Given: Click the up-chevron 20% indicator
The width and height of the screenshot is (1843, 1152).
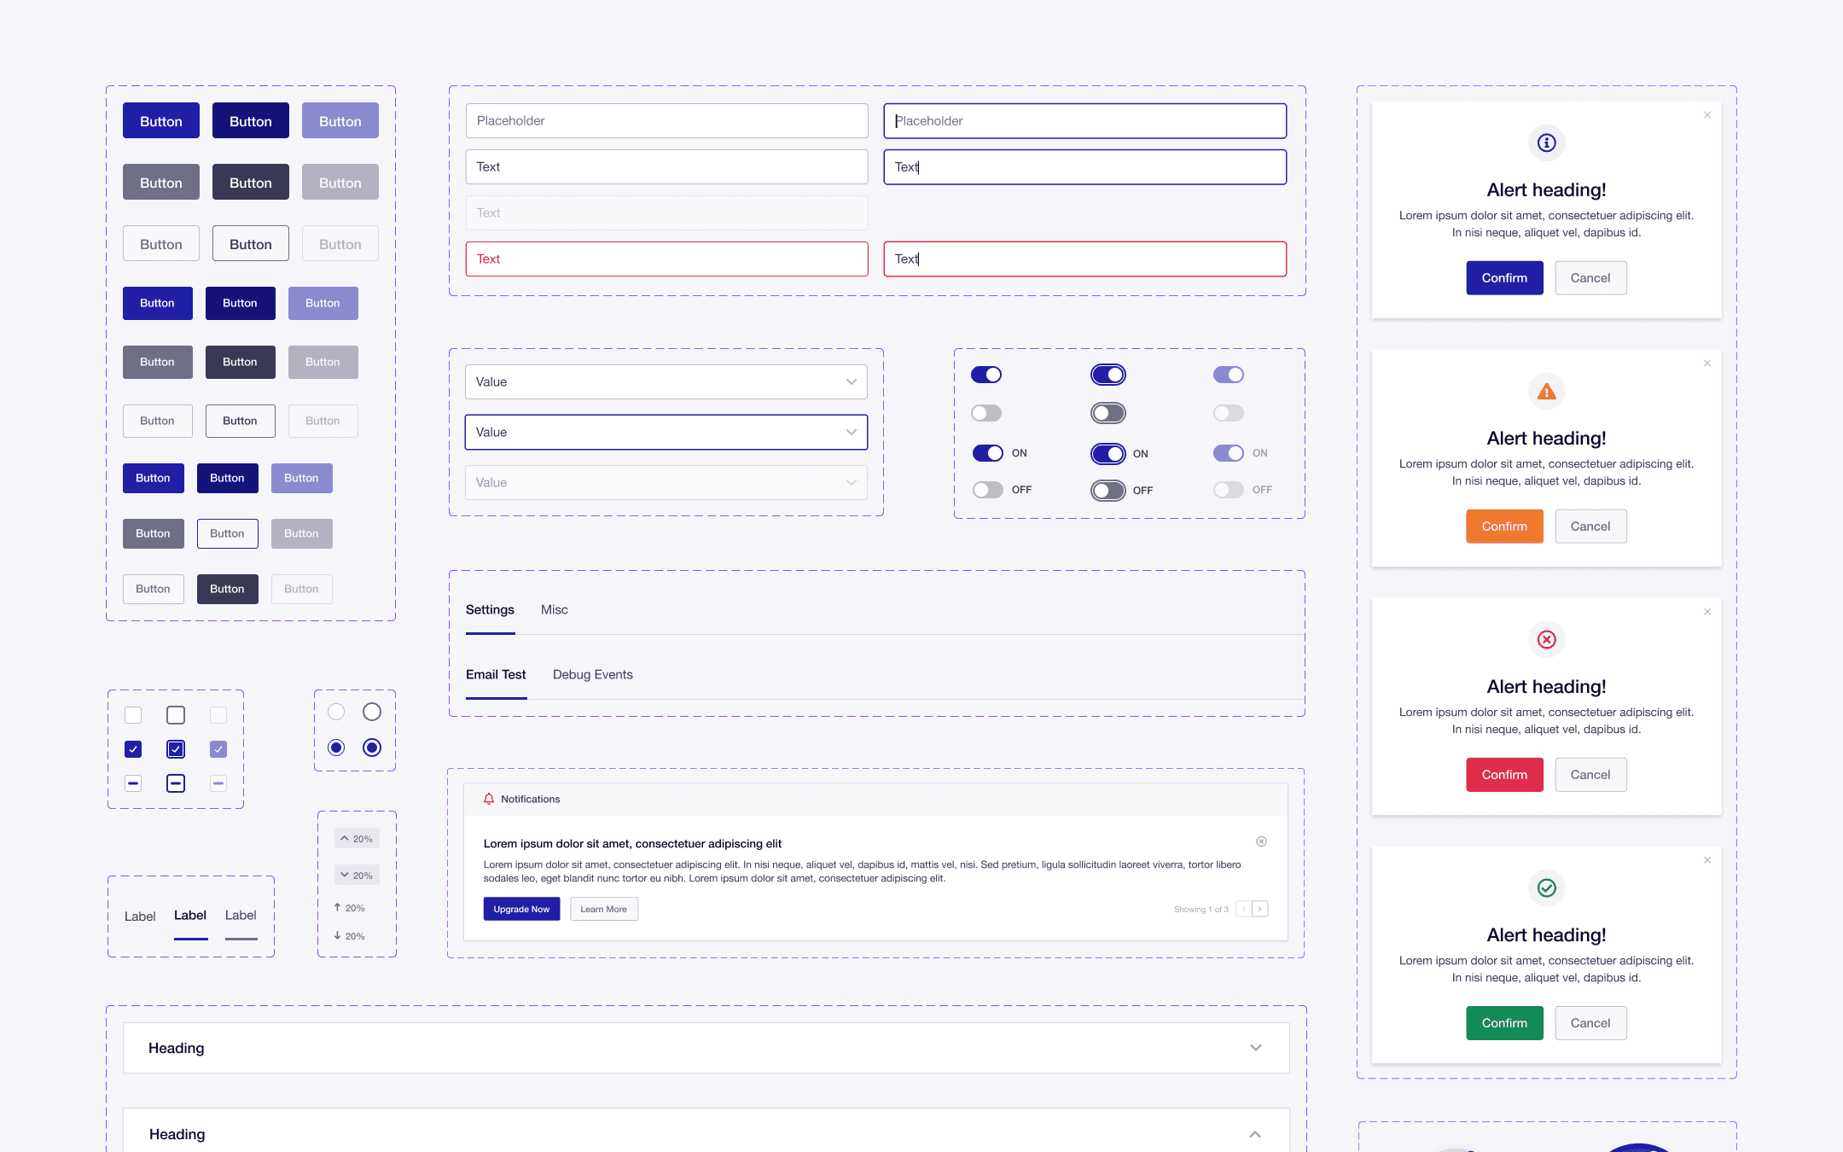Looking at the screenshot, I should pyautogui.click(x=357, y=839).
